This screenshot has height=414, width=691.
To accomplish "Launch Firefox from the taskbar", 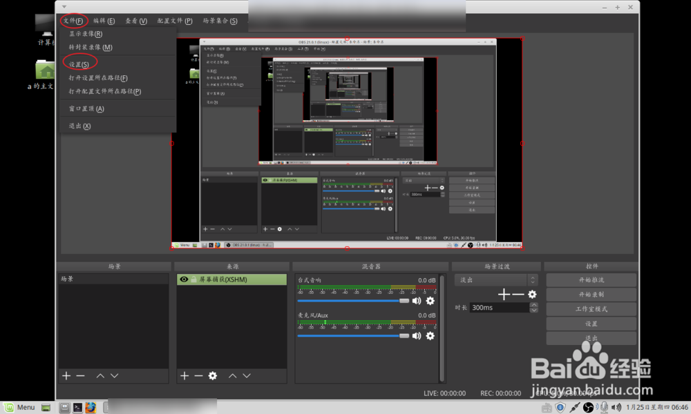I will (91, 407).
